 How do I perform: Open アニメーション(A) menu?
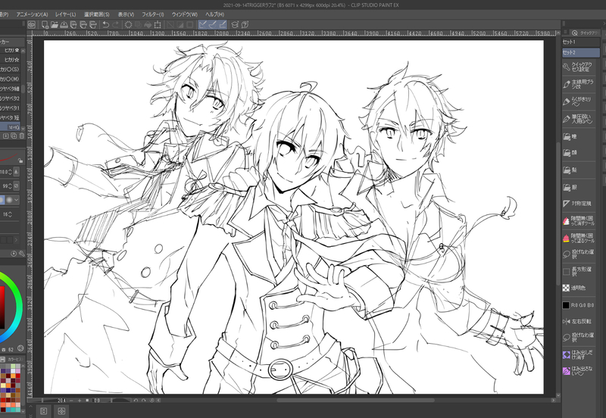click(32, 14)
